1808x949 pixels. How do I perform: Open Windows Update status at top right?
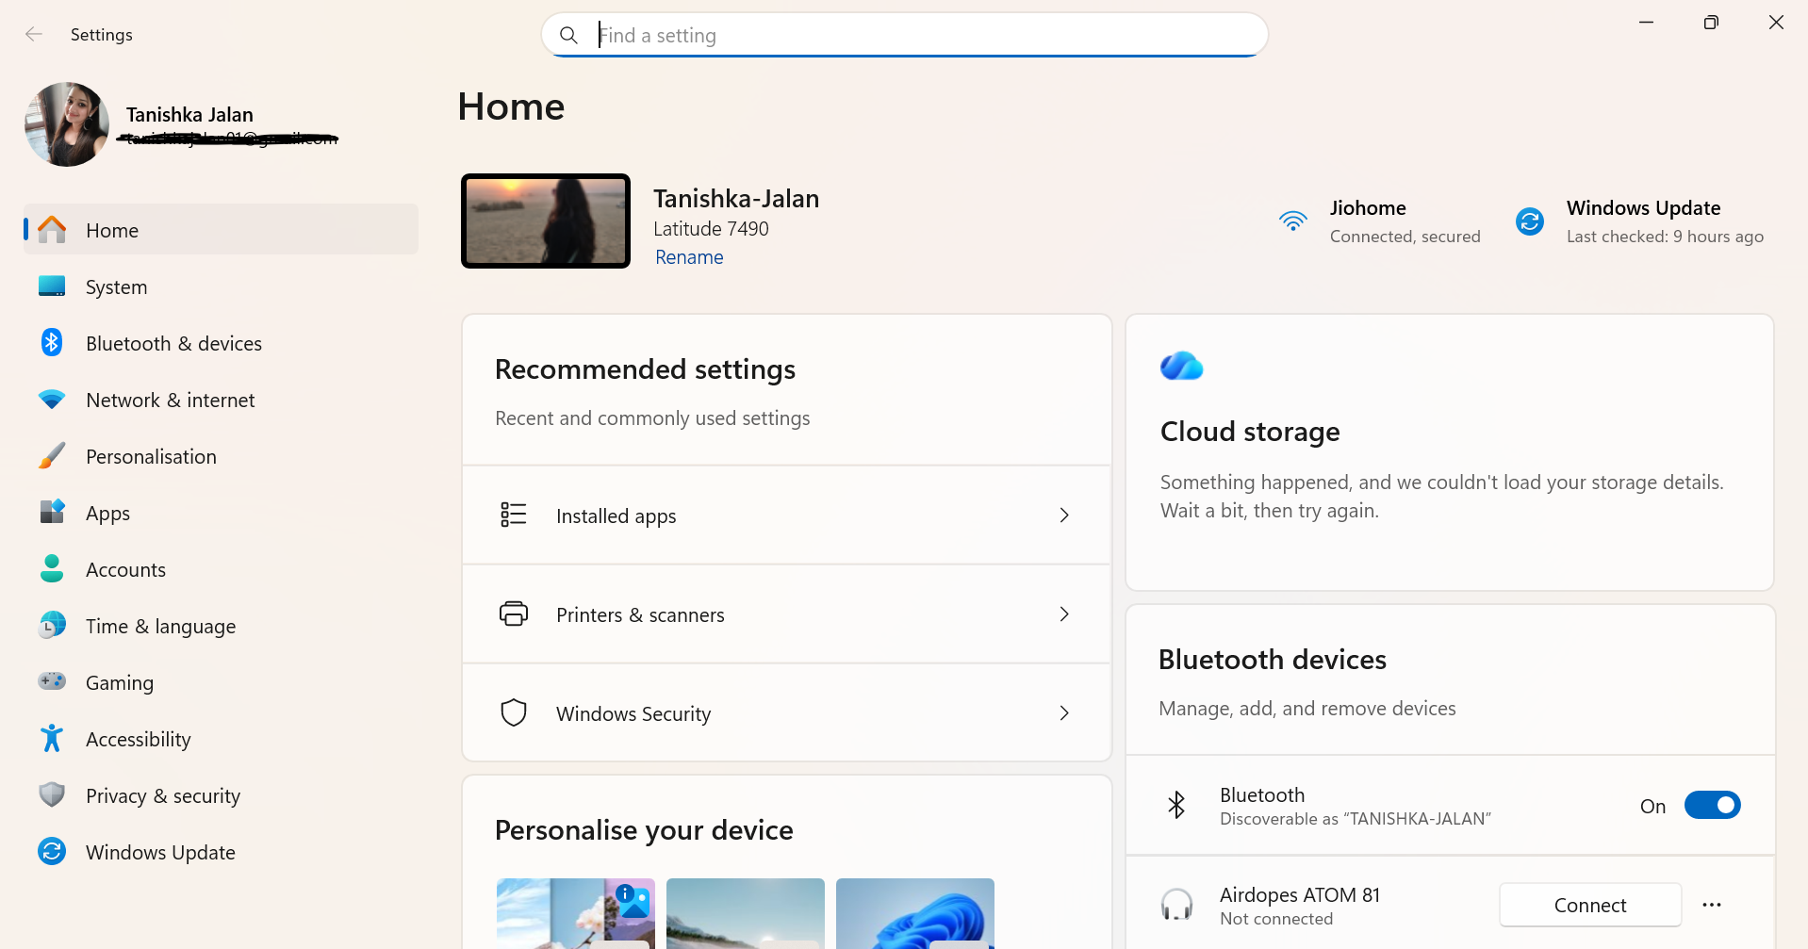click(x=1639, y=221)
